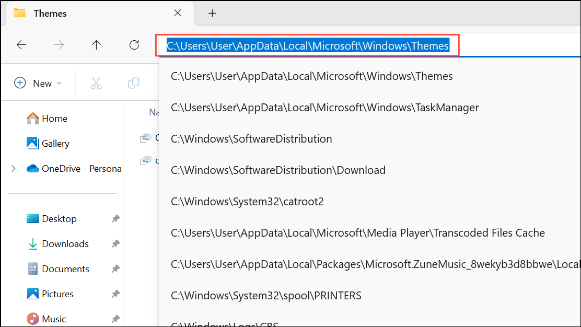Go back with the left arrow
This screenshot has width=581, height=327.
21,45
